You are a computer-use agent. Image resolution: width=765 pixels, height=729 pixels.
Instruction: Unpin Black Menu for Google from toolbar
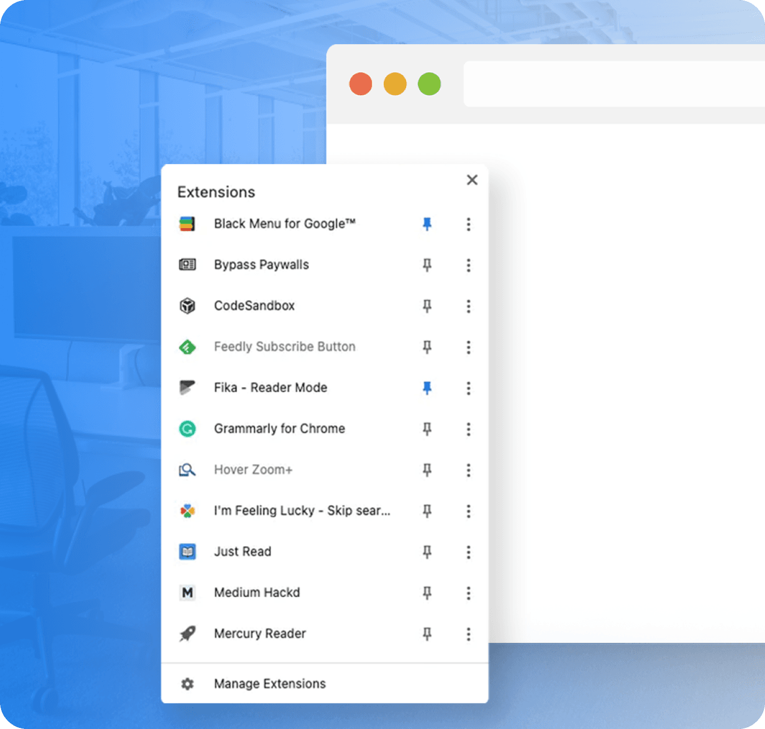click(x=427, y=224)
